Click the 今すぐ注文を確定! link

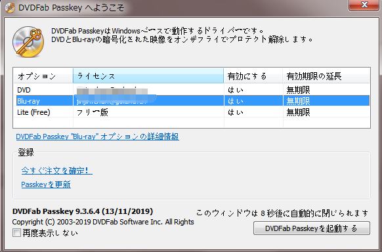click(x=56, y=171)
